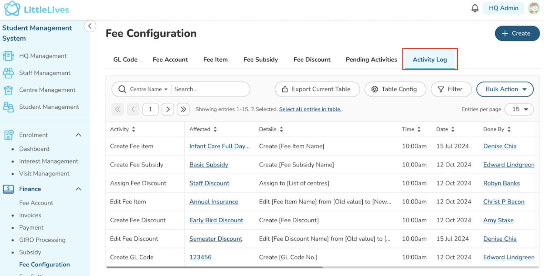Click the Create button
Screen dimensions: 544x276
(x=517, y=33)
